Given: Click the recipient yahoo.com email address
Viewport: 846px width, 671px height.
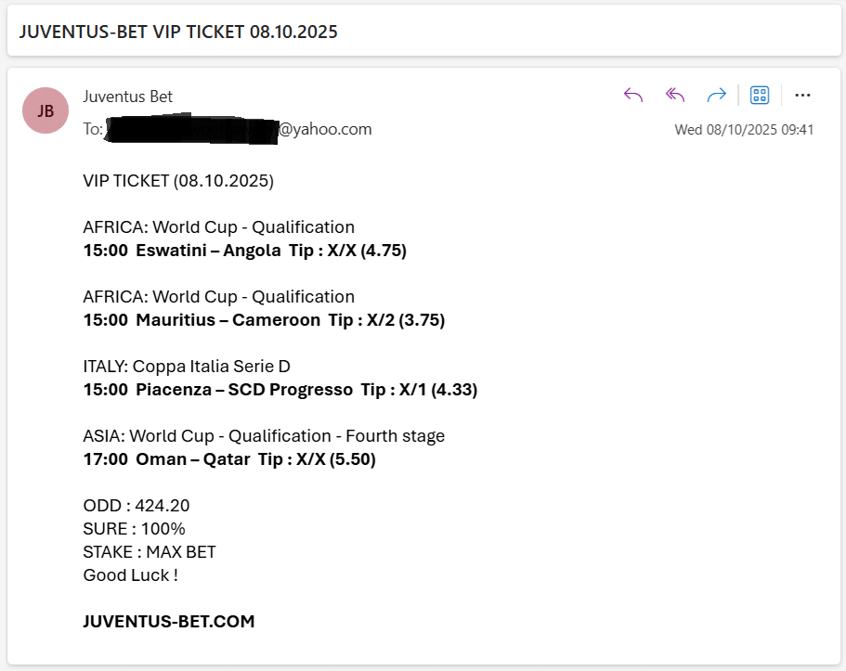Looking at the screenshot, I should pos(237,130).
